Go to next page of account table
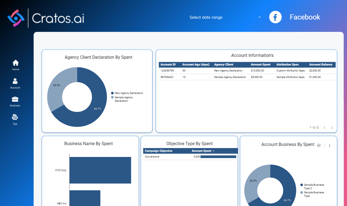The height and width of the screenshot is (206, 347). click(x=332, y=127)
